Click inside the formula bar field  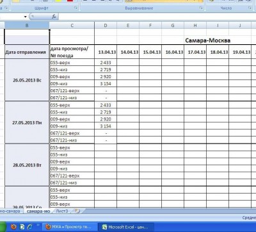click(157, 17)
